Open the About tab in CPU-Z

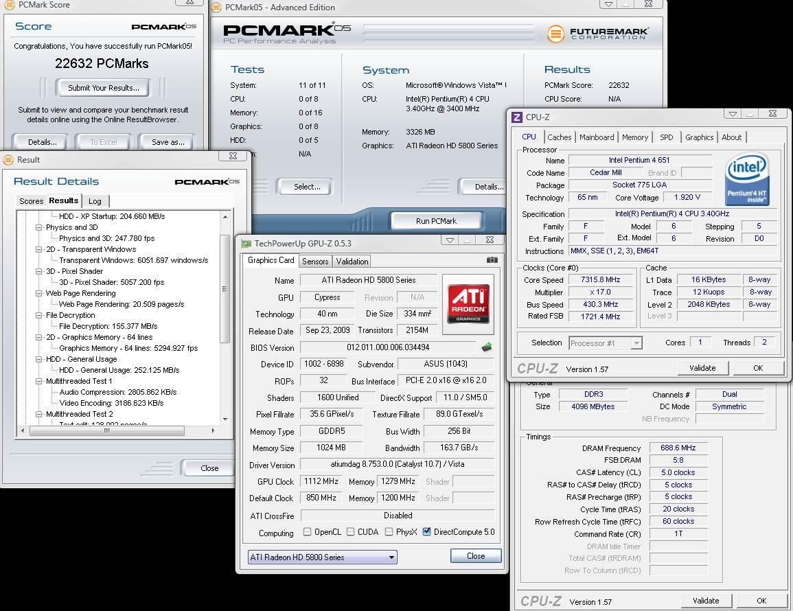click(x=731, y=137)
